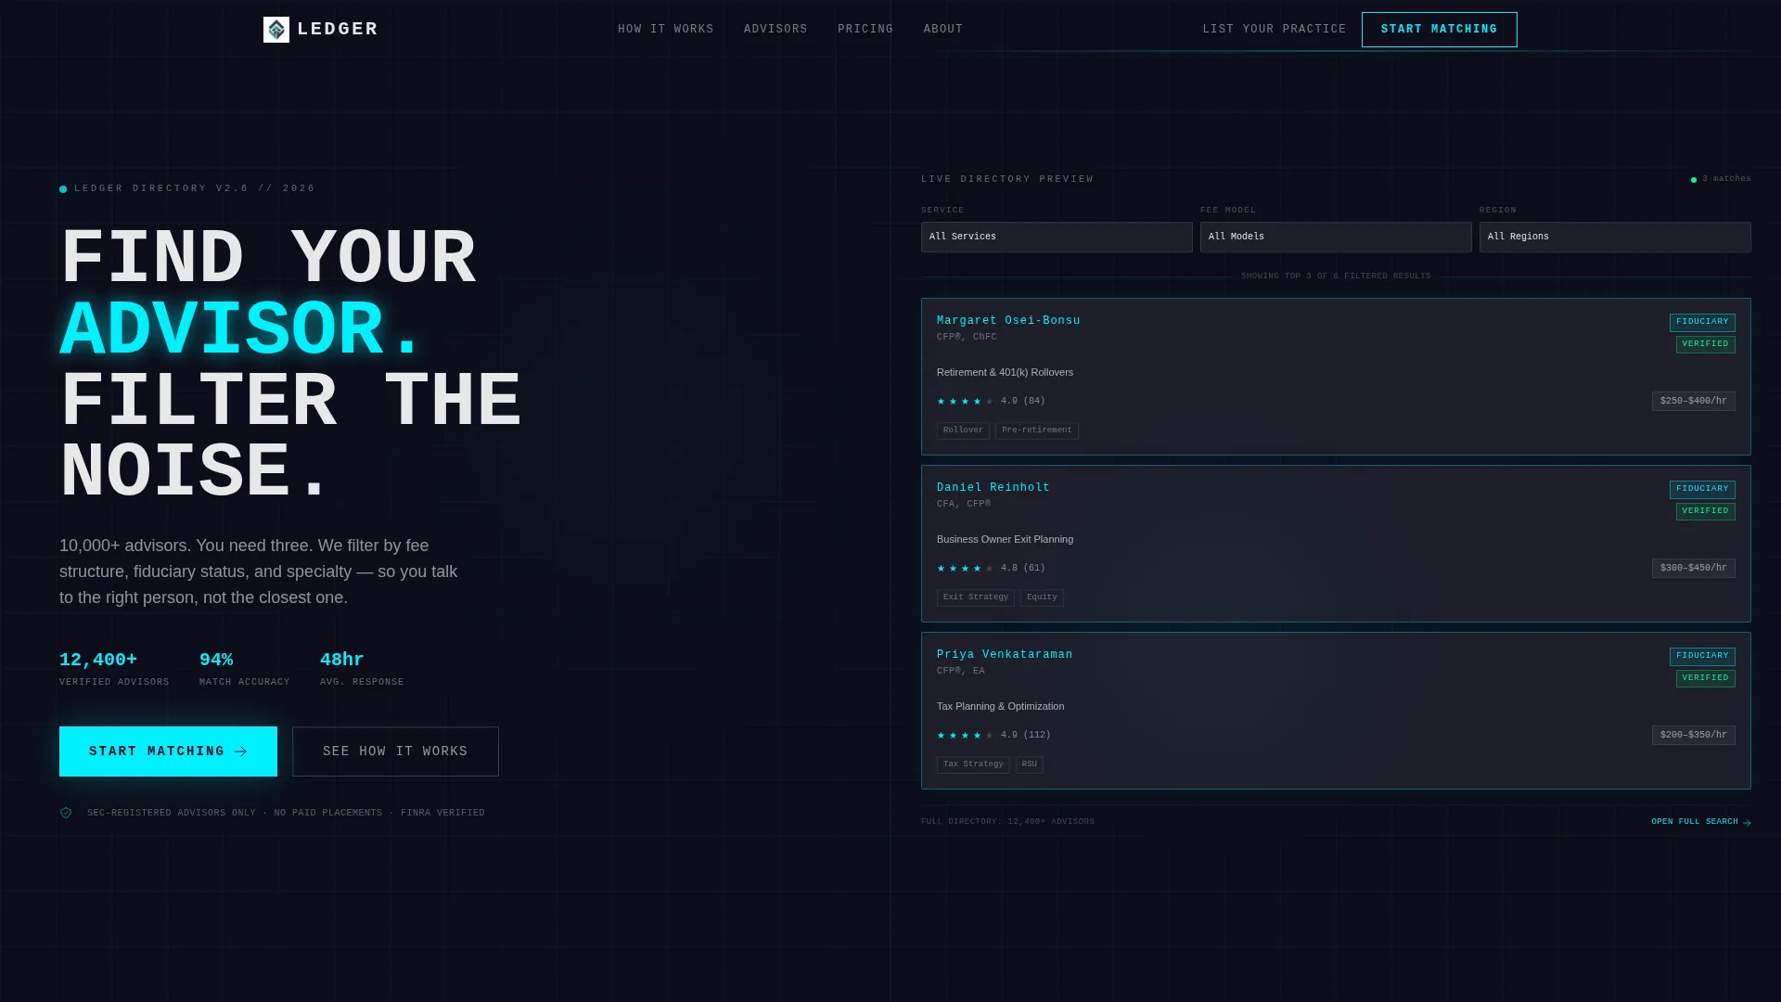
Task: Click the hero Start Matching button
Action: pos(168,751)
